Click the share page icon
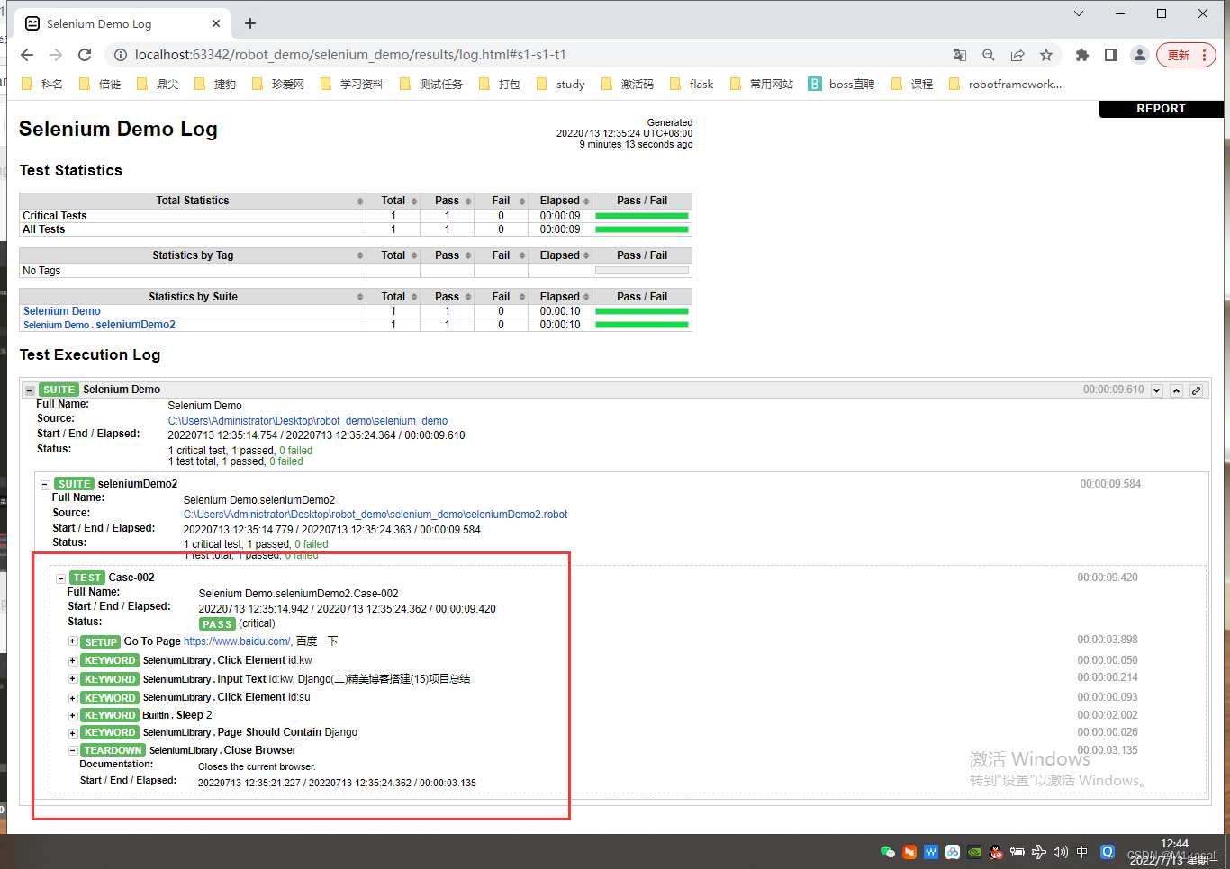This screenshot has width=1230, height=869. point(1017,55)
